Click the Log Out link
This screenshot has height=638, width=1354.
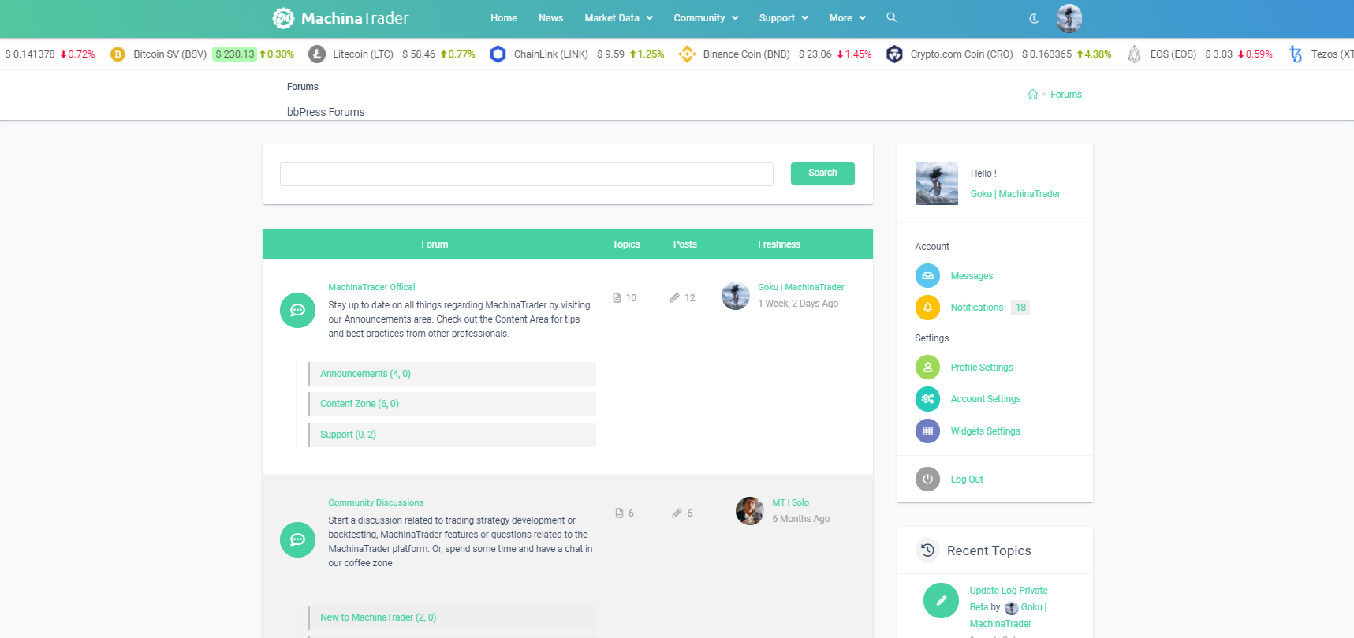pyautogui.click(x=967, y=479)
